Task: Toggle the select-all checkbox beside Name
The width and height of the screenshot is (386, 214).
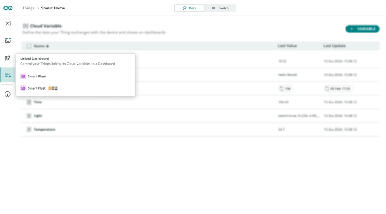Action: click(29, 46)
